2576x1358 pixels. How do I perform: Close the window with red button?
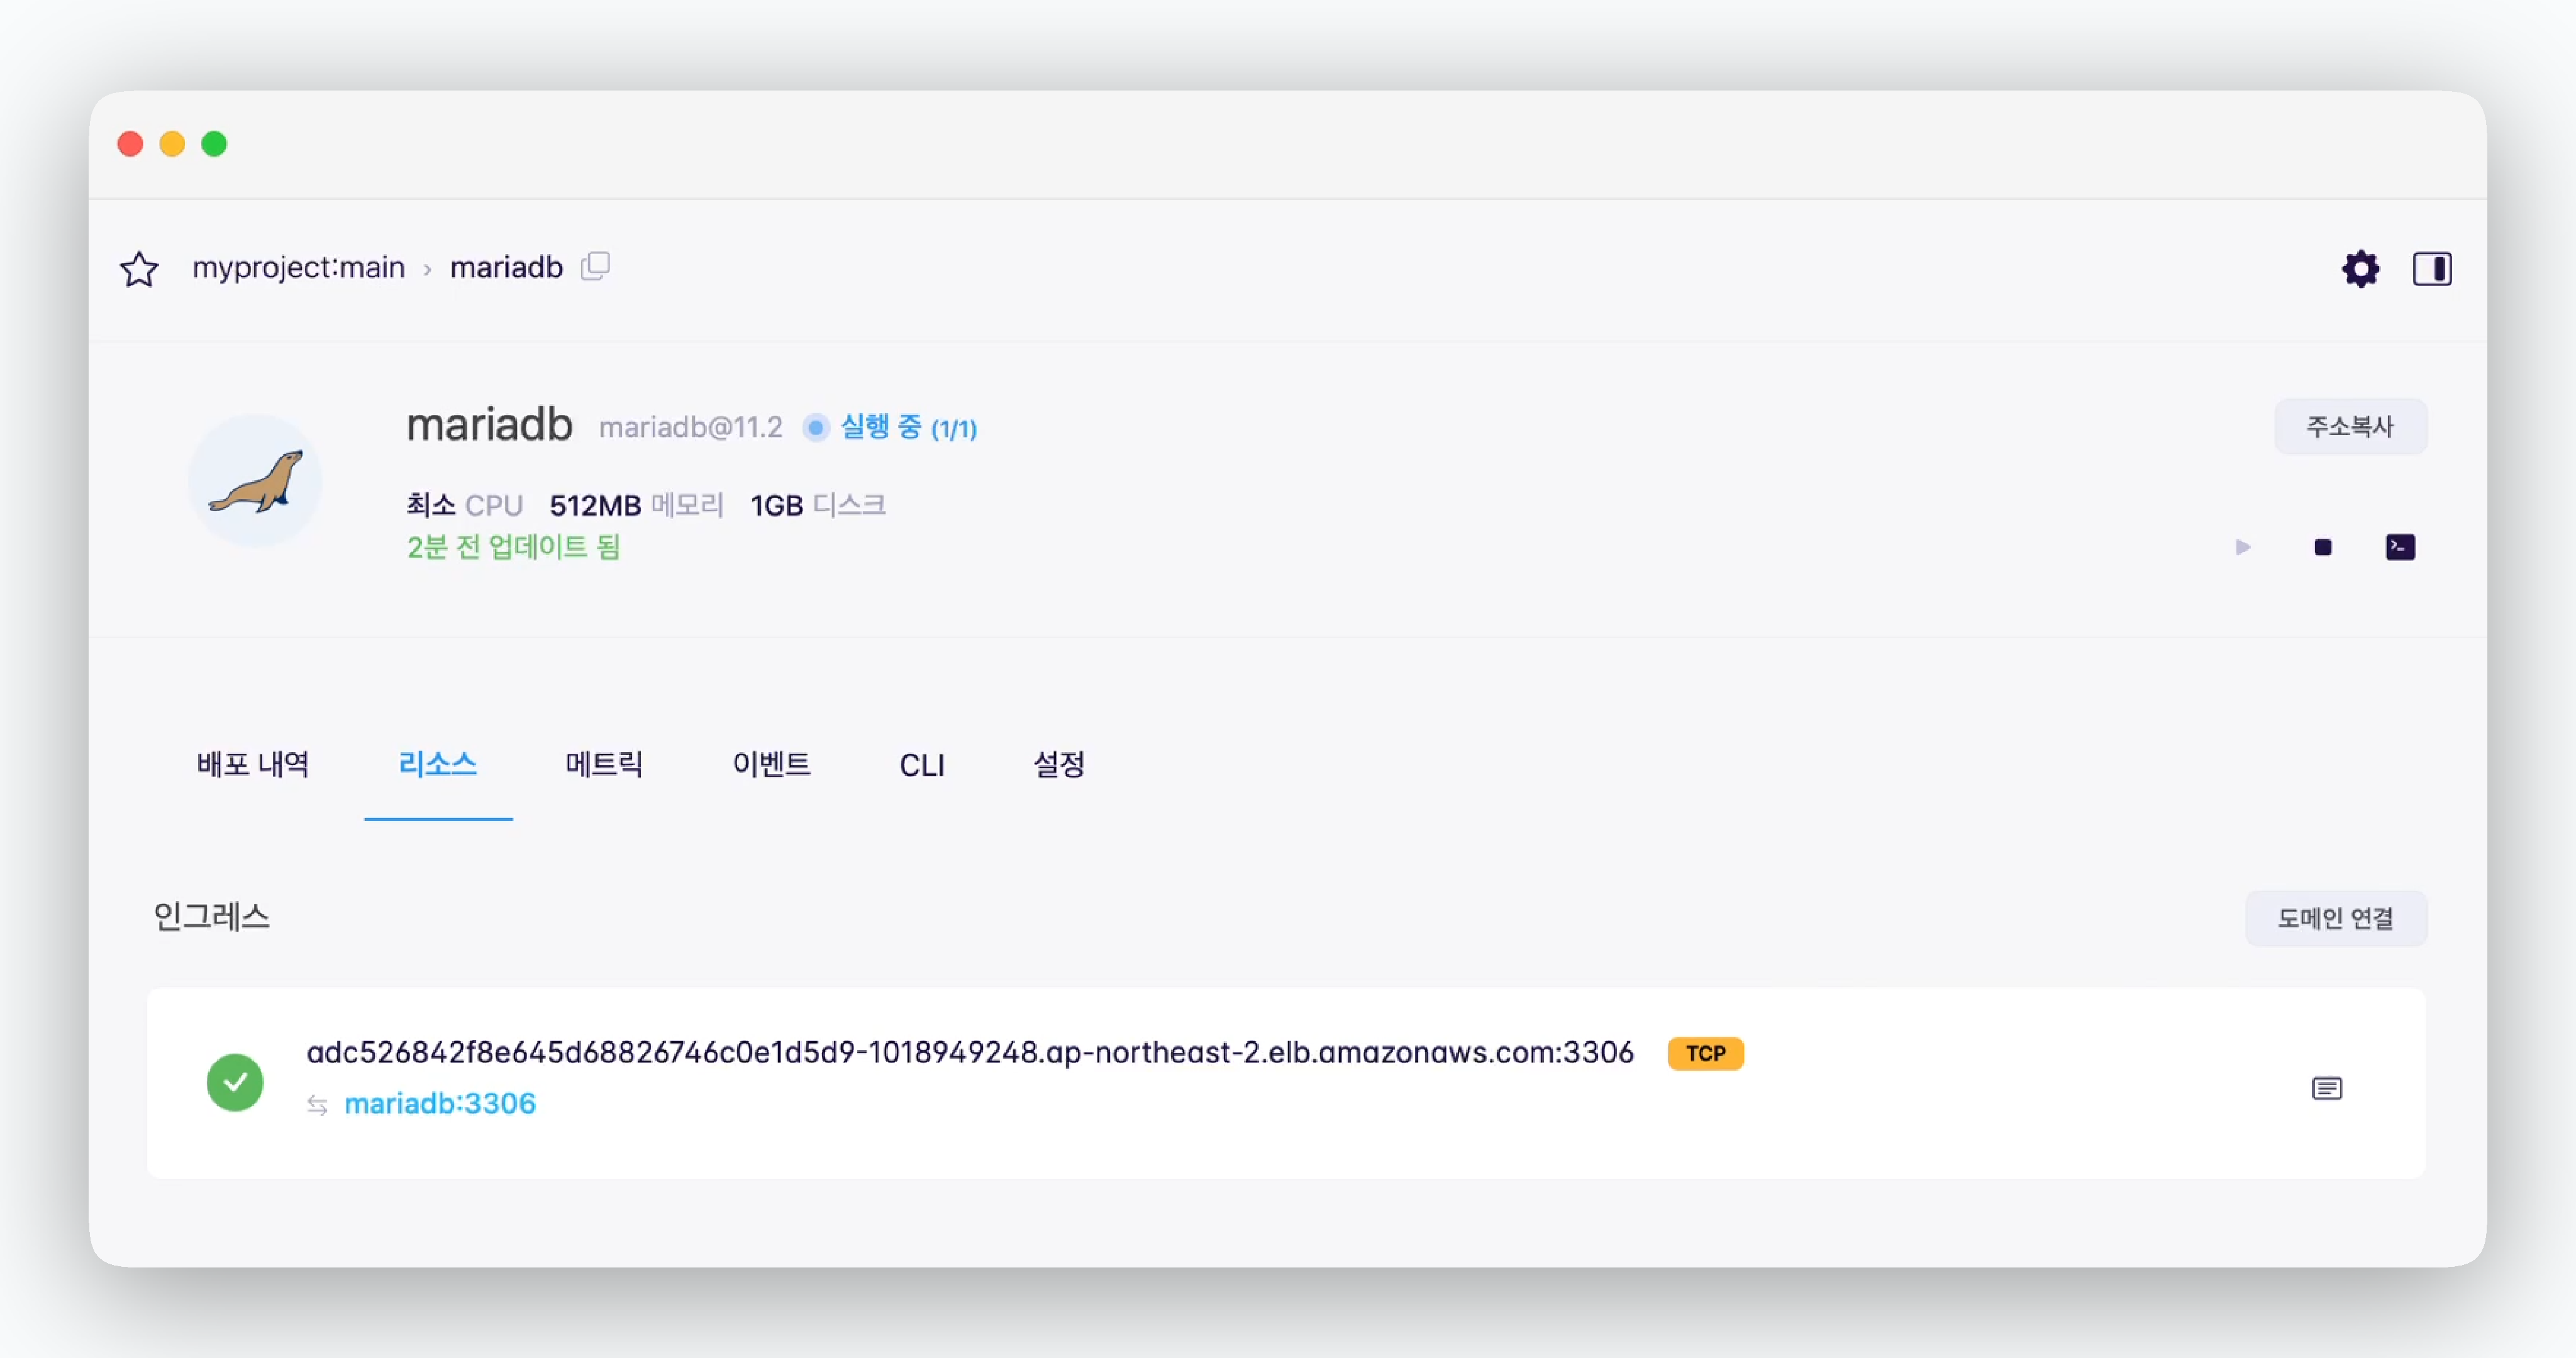130,144
